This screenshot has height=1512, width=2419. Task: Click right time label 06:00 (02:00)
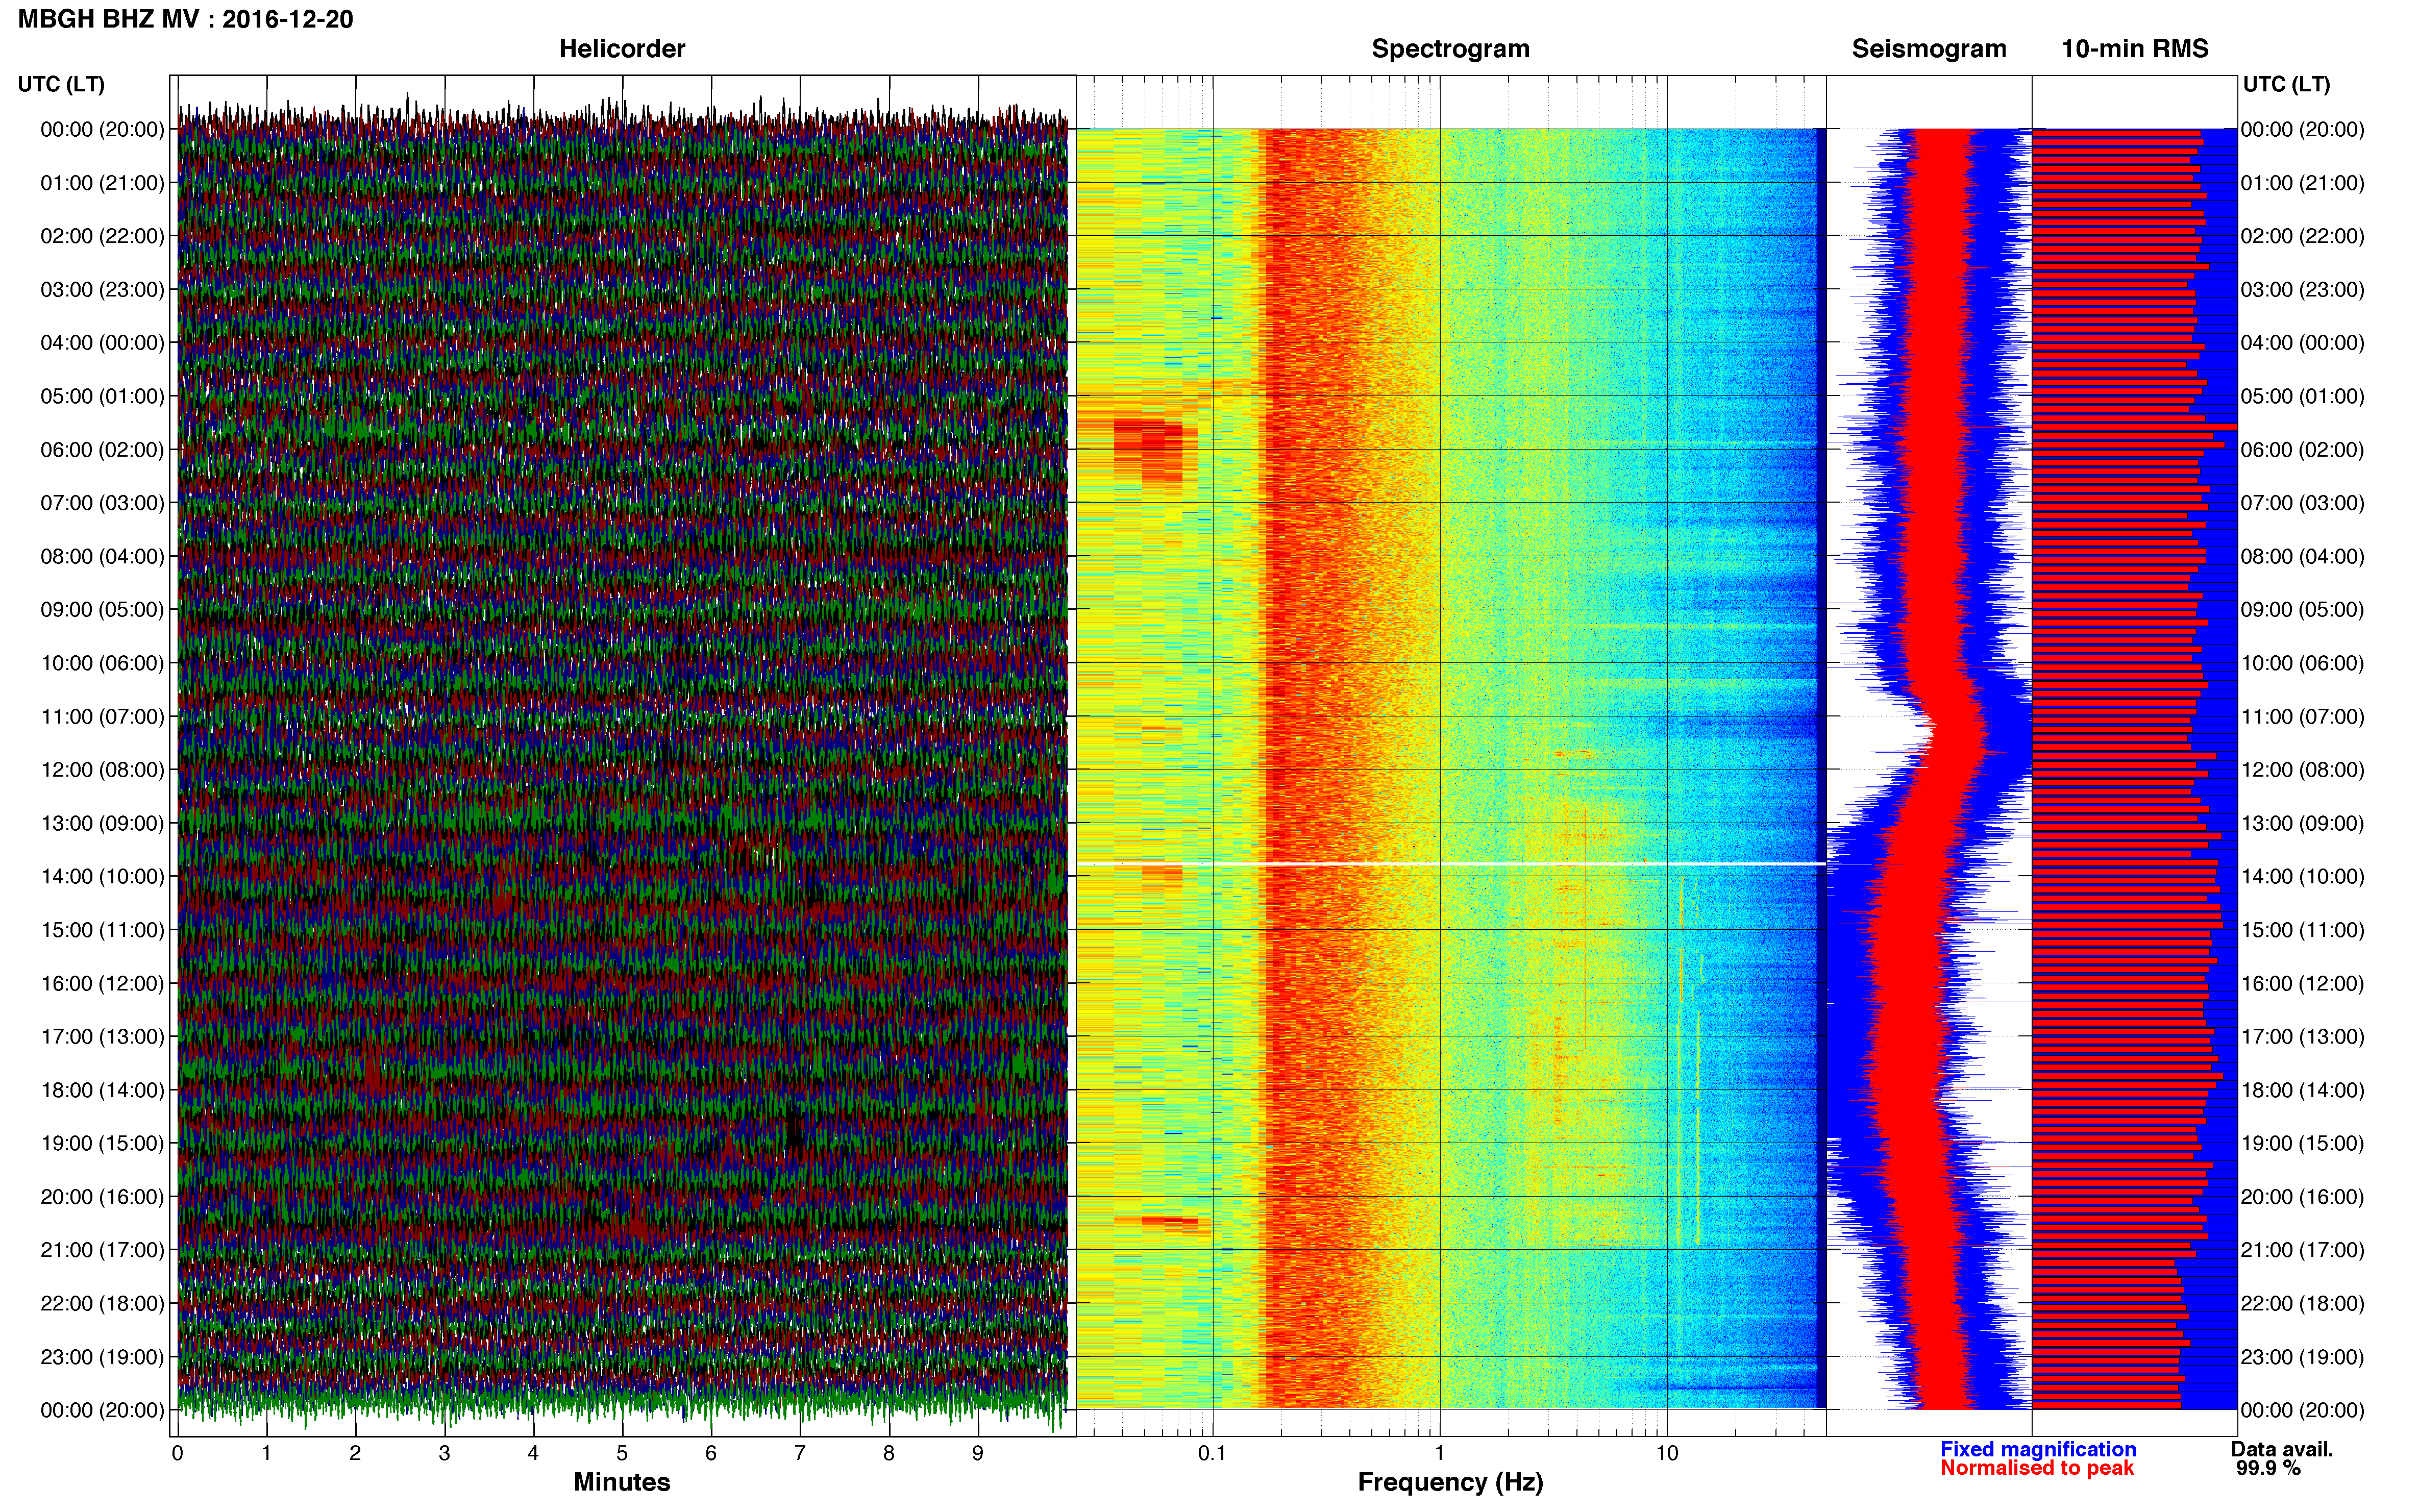(2302, 450)
